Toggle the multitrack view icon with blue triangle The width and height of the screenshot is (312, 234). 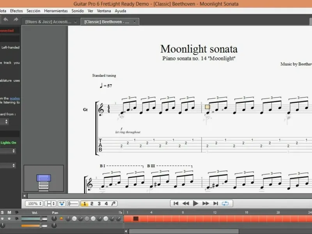click(62, 204)
